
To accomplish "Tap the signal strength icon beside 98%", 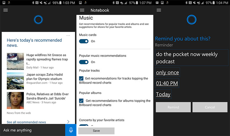I will 50,3.
